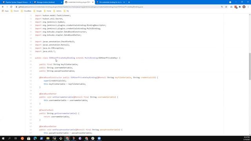Click the taskbar clock and date
Image resolution: width=251 pixels, height=141 pixels.
pos(247,138)
